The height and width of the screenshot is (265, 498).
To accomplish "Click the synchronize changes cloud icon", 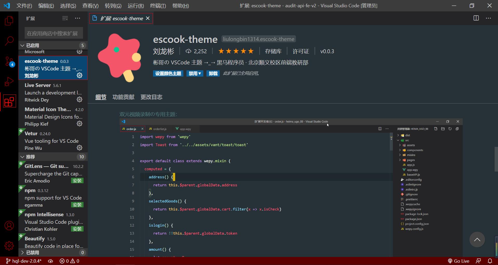I will click(x=51, y=261).
